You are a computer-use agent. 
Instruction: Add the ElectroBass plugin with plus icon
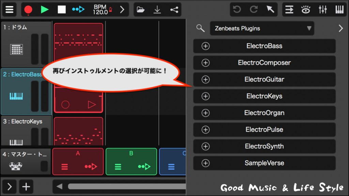[x=206, y=46]
